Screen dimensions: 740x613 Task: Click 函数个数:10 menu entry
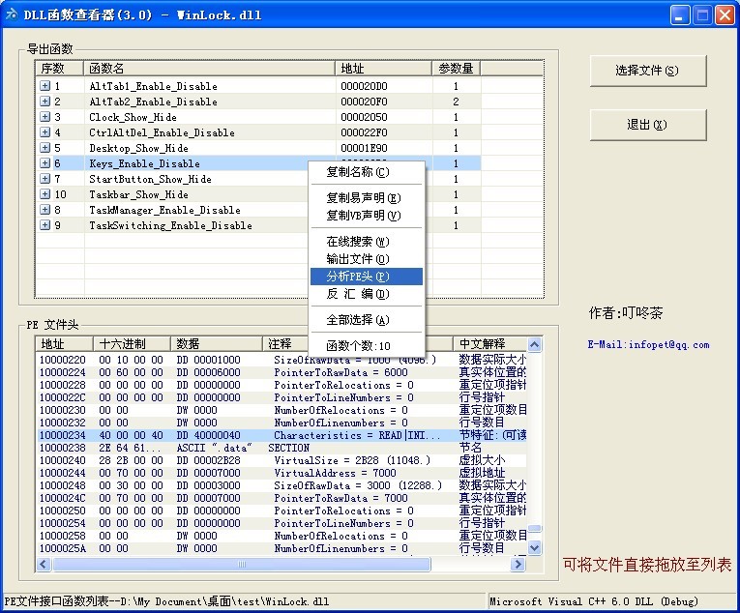[367, 346]
